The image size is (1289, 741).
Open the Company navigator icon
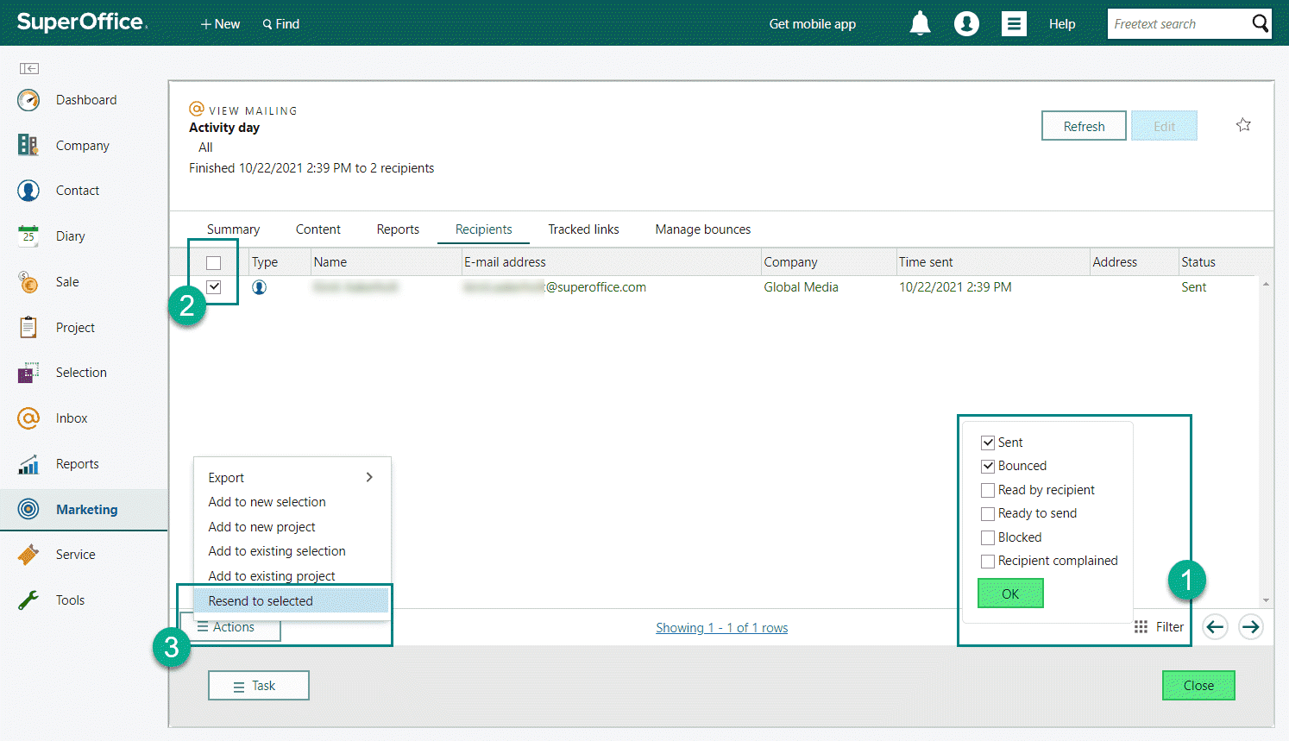point(28,145)
